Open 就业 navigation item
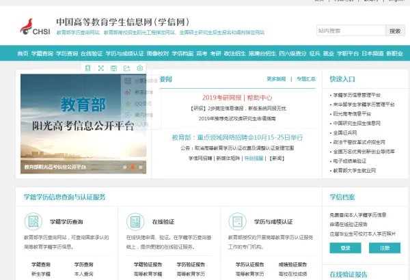Viewport: 410px width, 280px height. pos(329,53)
